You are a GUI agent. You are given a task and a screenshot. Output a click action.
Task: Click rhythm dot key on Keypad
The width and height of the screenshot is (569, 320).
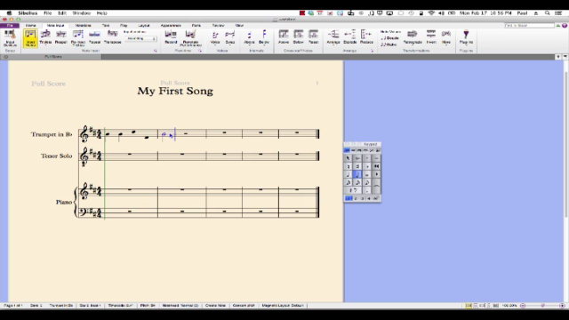[367, 190]
